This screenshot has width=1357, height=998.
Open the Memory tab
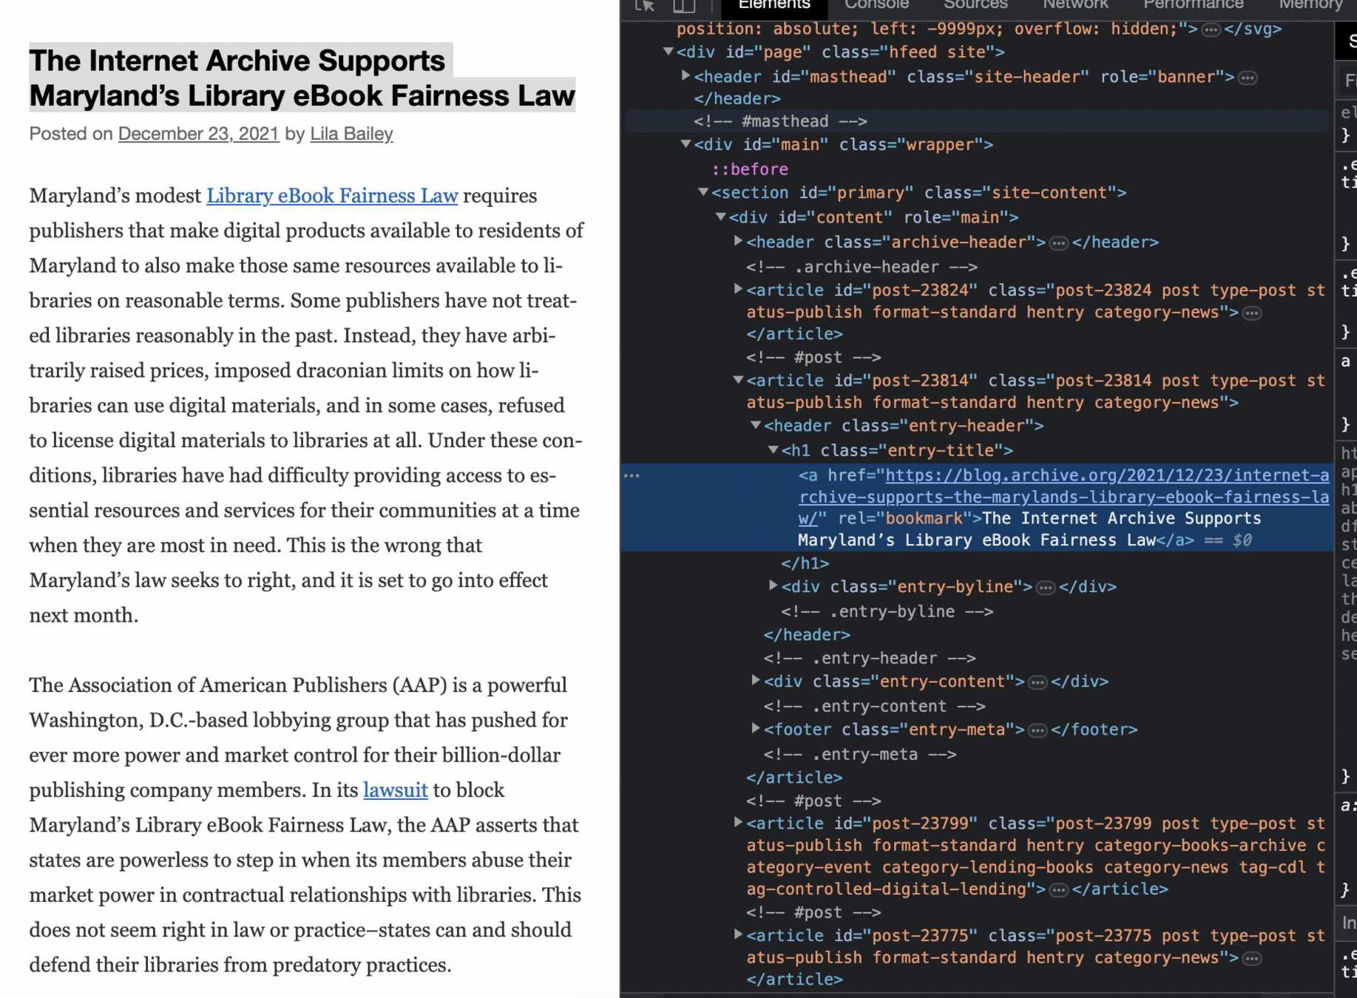1310,5
